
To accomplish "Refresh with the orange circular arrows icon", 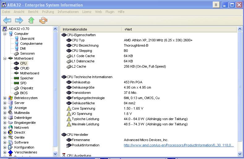I will pyautogui.click(x=43, y=20).
